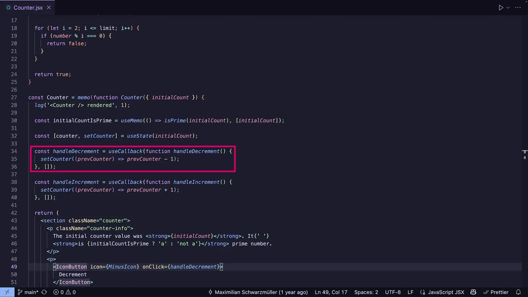Image resolution: width=528 pixels, height=297 pixels.
Task: Click 'handleDecrement' in onClick on line 49
Action: coord(193,267)
